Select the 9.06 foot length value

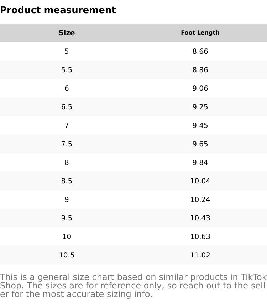(200, 88)
